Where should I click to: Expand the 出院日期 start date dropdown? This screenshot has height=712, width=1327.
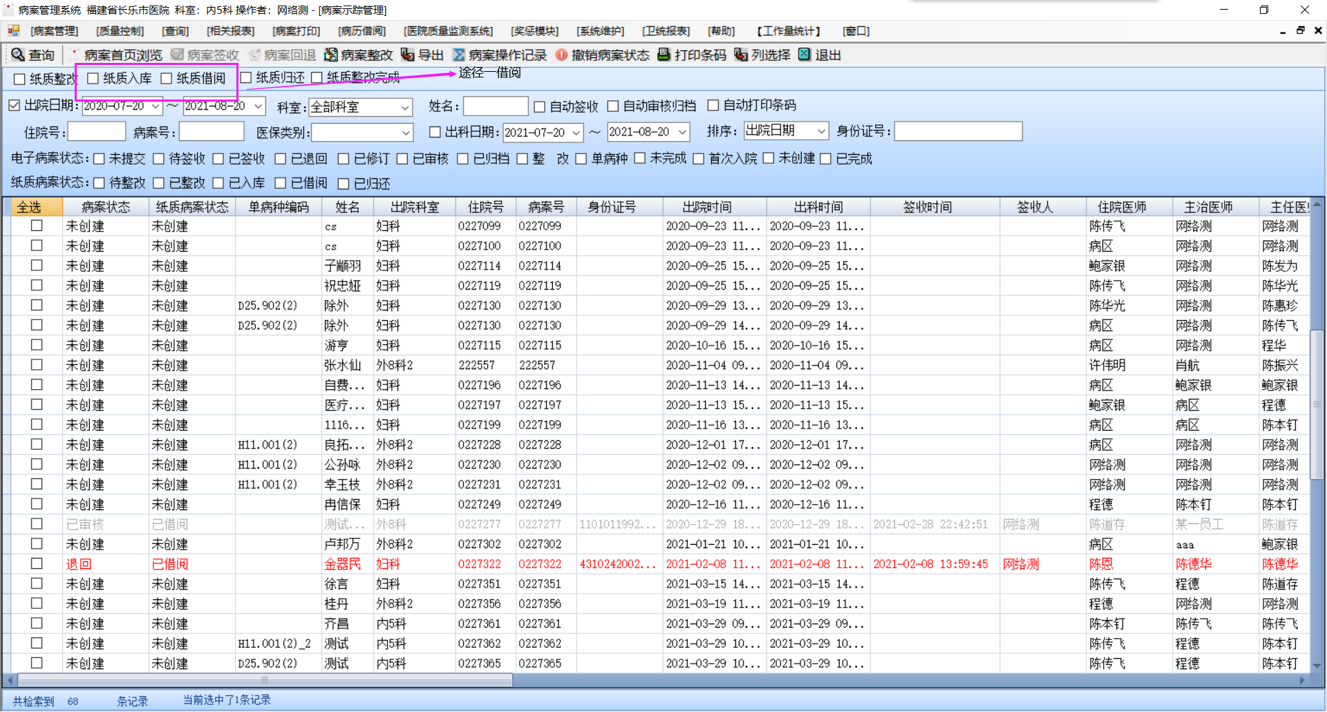pos(156,106)
